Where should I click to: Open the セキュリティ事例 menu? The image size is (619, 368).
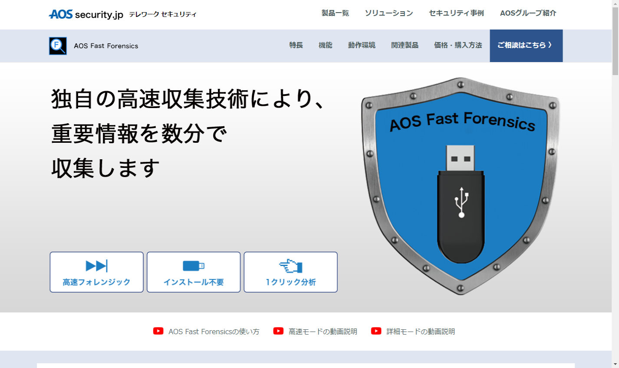[x=456, y=13]
